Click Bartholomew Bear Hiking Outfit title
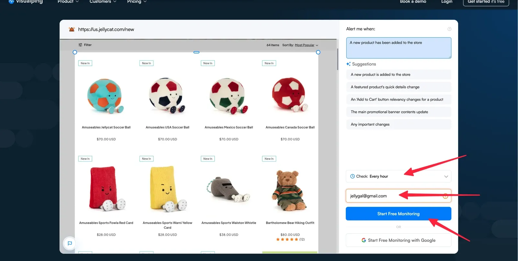 [290, 223]
